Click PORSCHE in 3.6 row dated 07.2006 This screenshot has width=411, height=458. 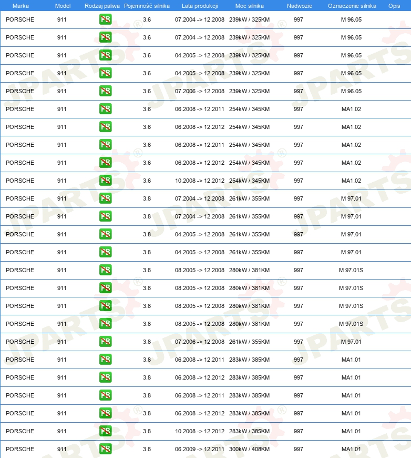[x=20, y=91]
